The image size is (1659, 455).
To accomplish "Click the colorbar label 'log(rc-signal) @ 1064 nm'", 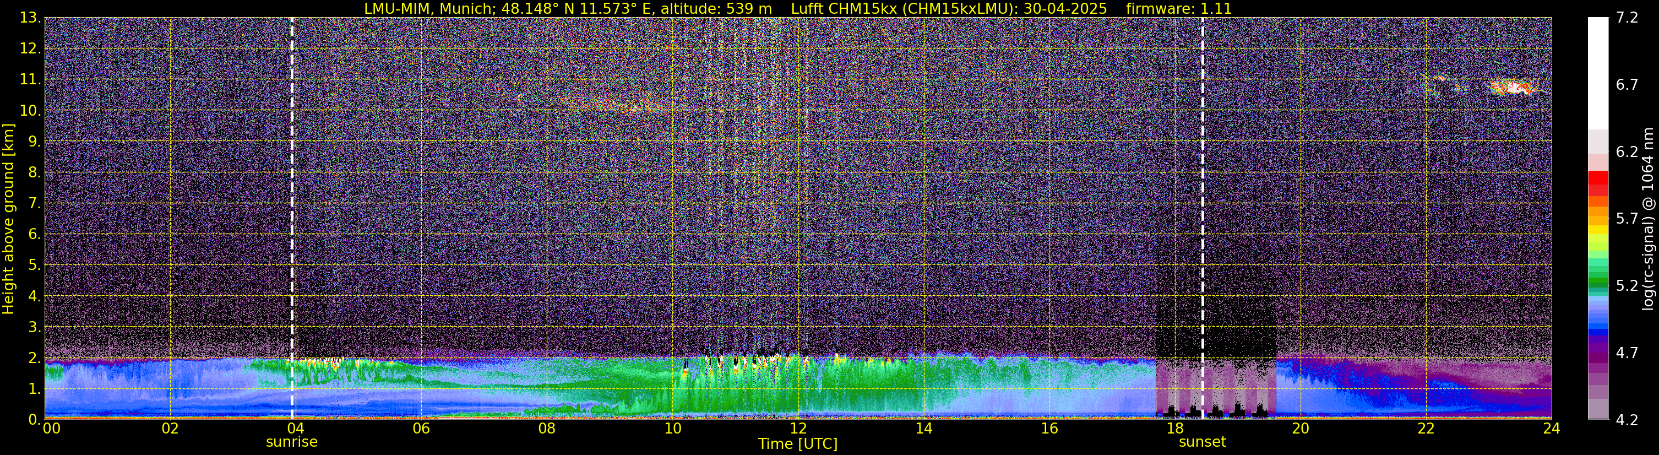I will coord(1648,219).
